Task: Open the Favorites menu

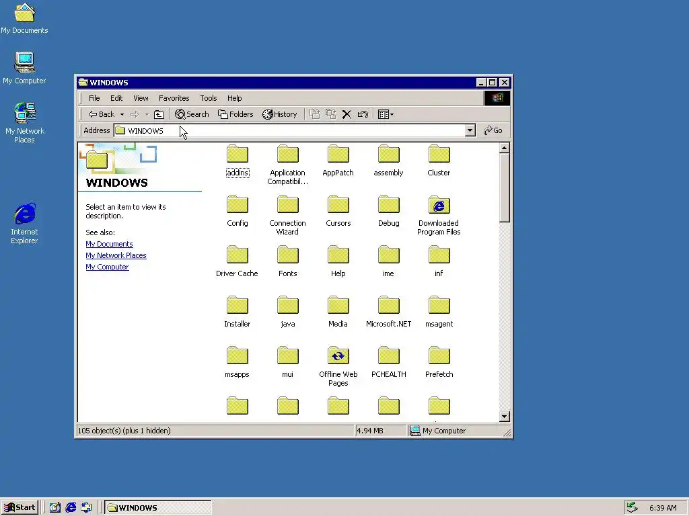Action: [174, 98]
